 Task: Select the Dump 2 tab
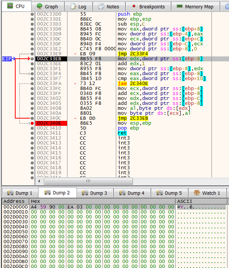tap(58, 193)
